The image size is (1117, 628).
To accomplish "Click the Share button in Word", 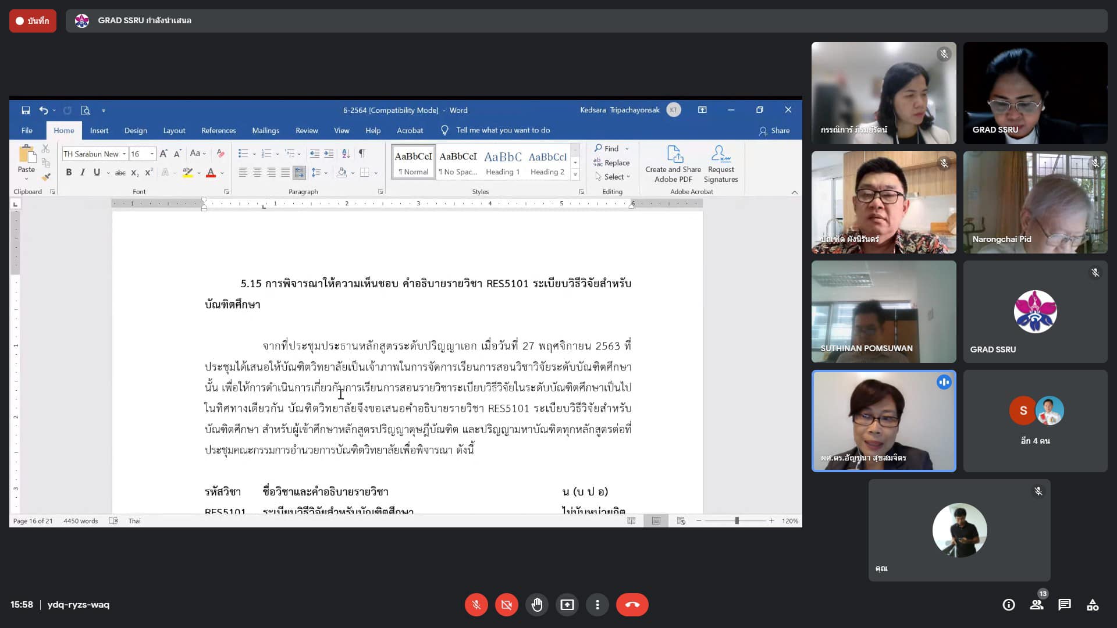I will [x=774, y=131].
